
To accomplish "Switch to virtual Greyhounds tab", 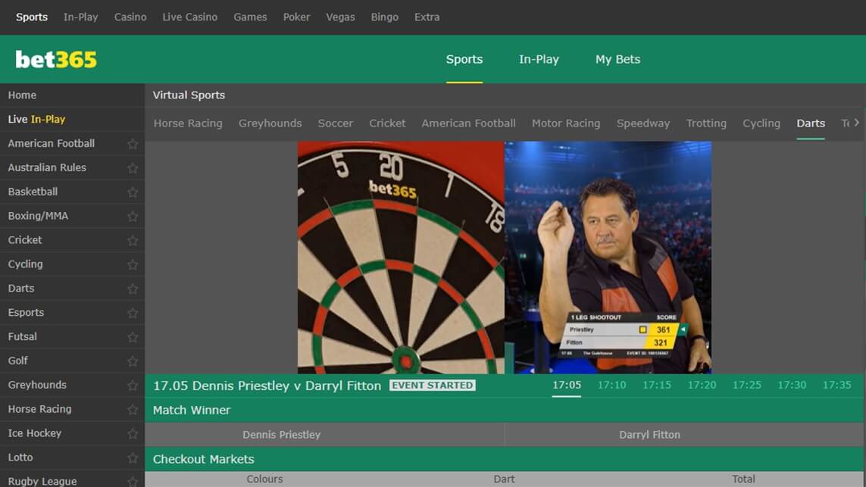I will pyautogui.click(x=270, y=123).
